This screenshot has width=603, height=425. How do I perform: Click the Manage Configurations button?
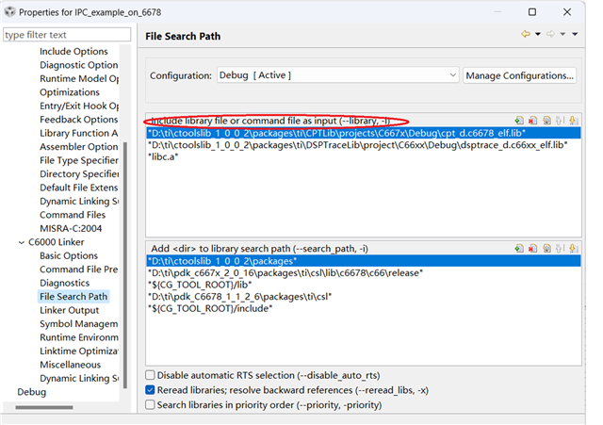[519, 75]
